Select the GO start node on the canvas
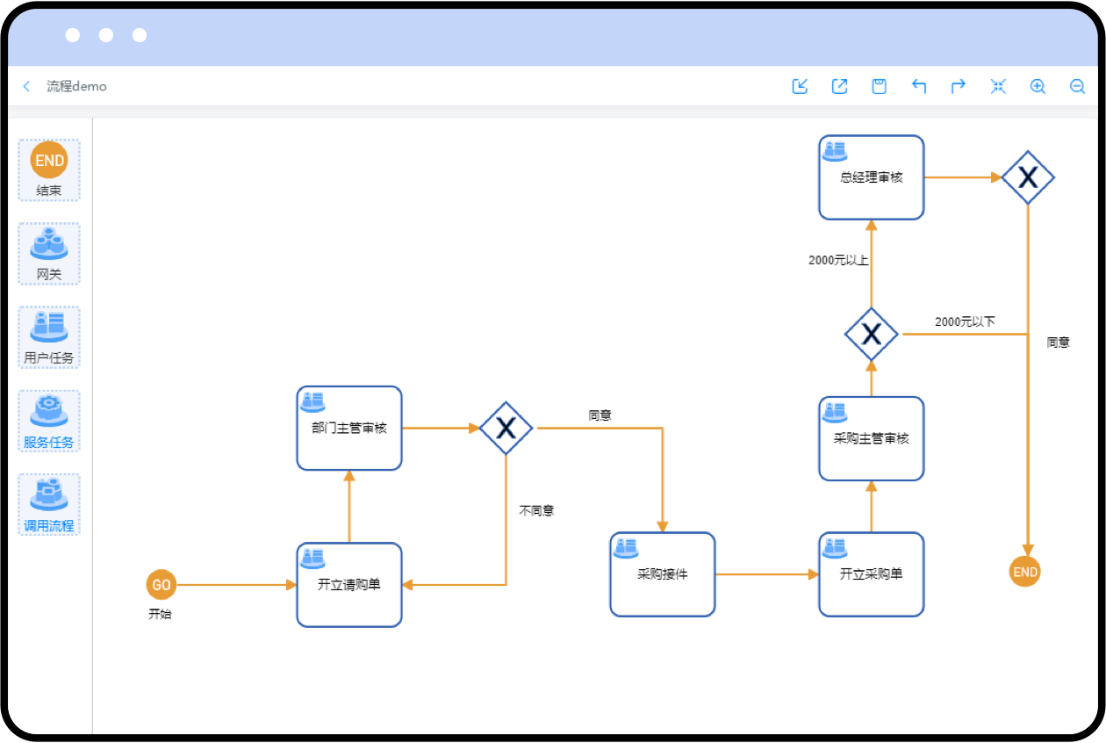Screen dimensions: 1106x743 click(162, 585)
